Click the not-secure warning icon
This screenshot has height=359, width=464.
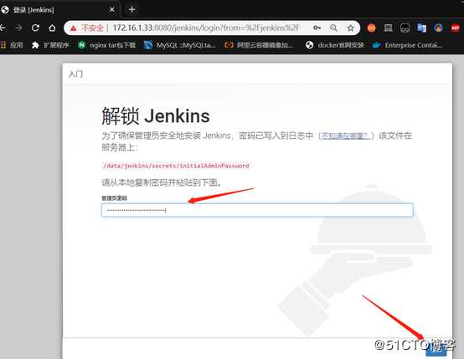click(x=74, y=28)
